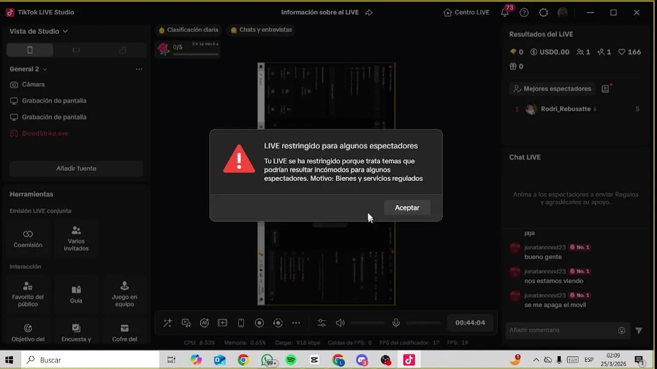Open Centro LIVE

466,12
